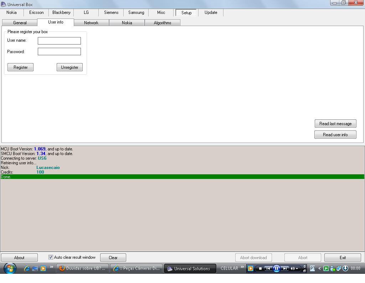
Task: Click the network connection tray icon
Action: (x=339, y=269)
